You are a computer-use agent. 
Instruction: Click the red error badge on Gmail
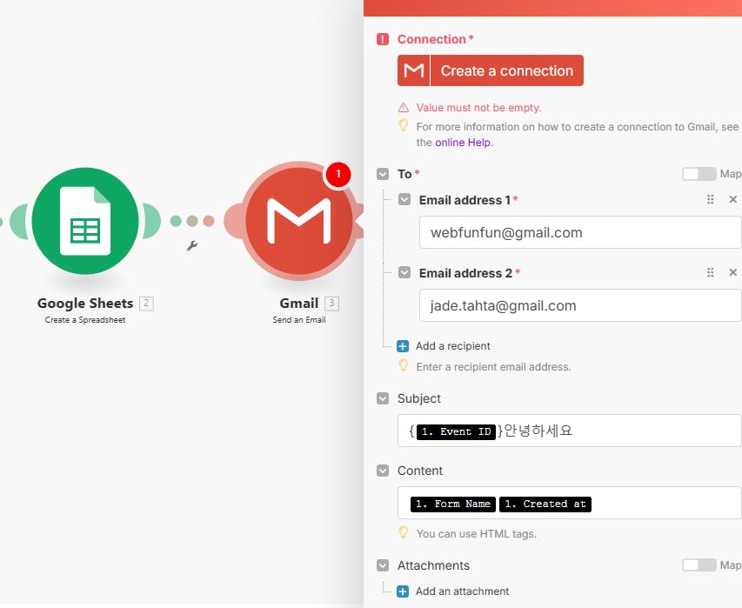pos(338,174)
